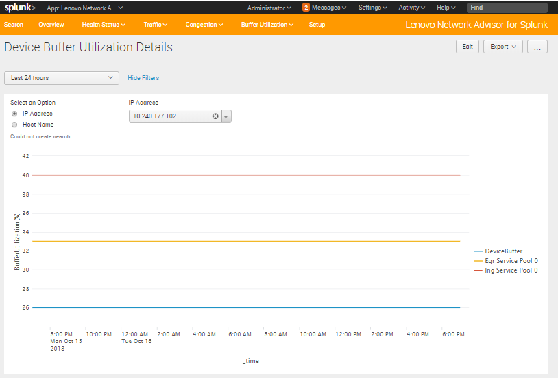Click the yellow Egr Service Pool line
This screenshot has width=558, height=378.
coord(246,242)
